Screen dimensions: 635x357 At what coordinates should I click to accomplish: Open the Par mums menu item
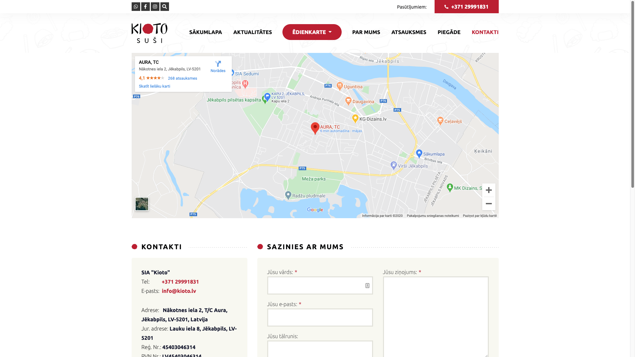pyautogui.click(x=366, y=32)
